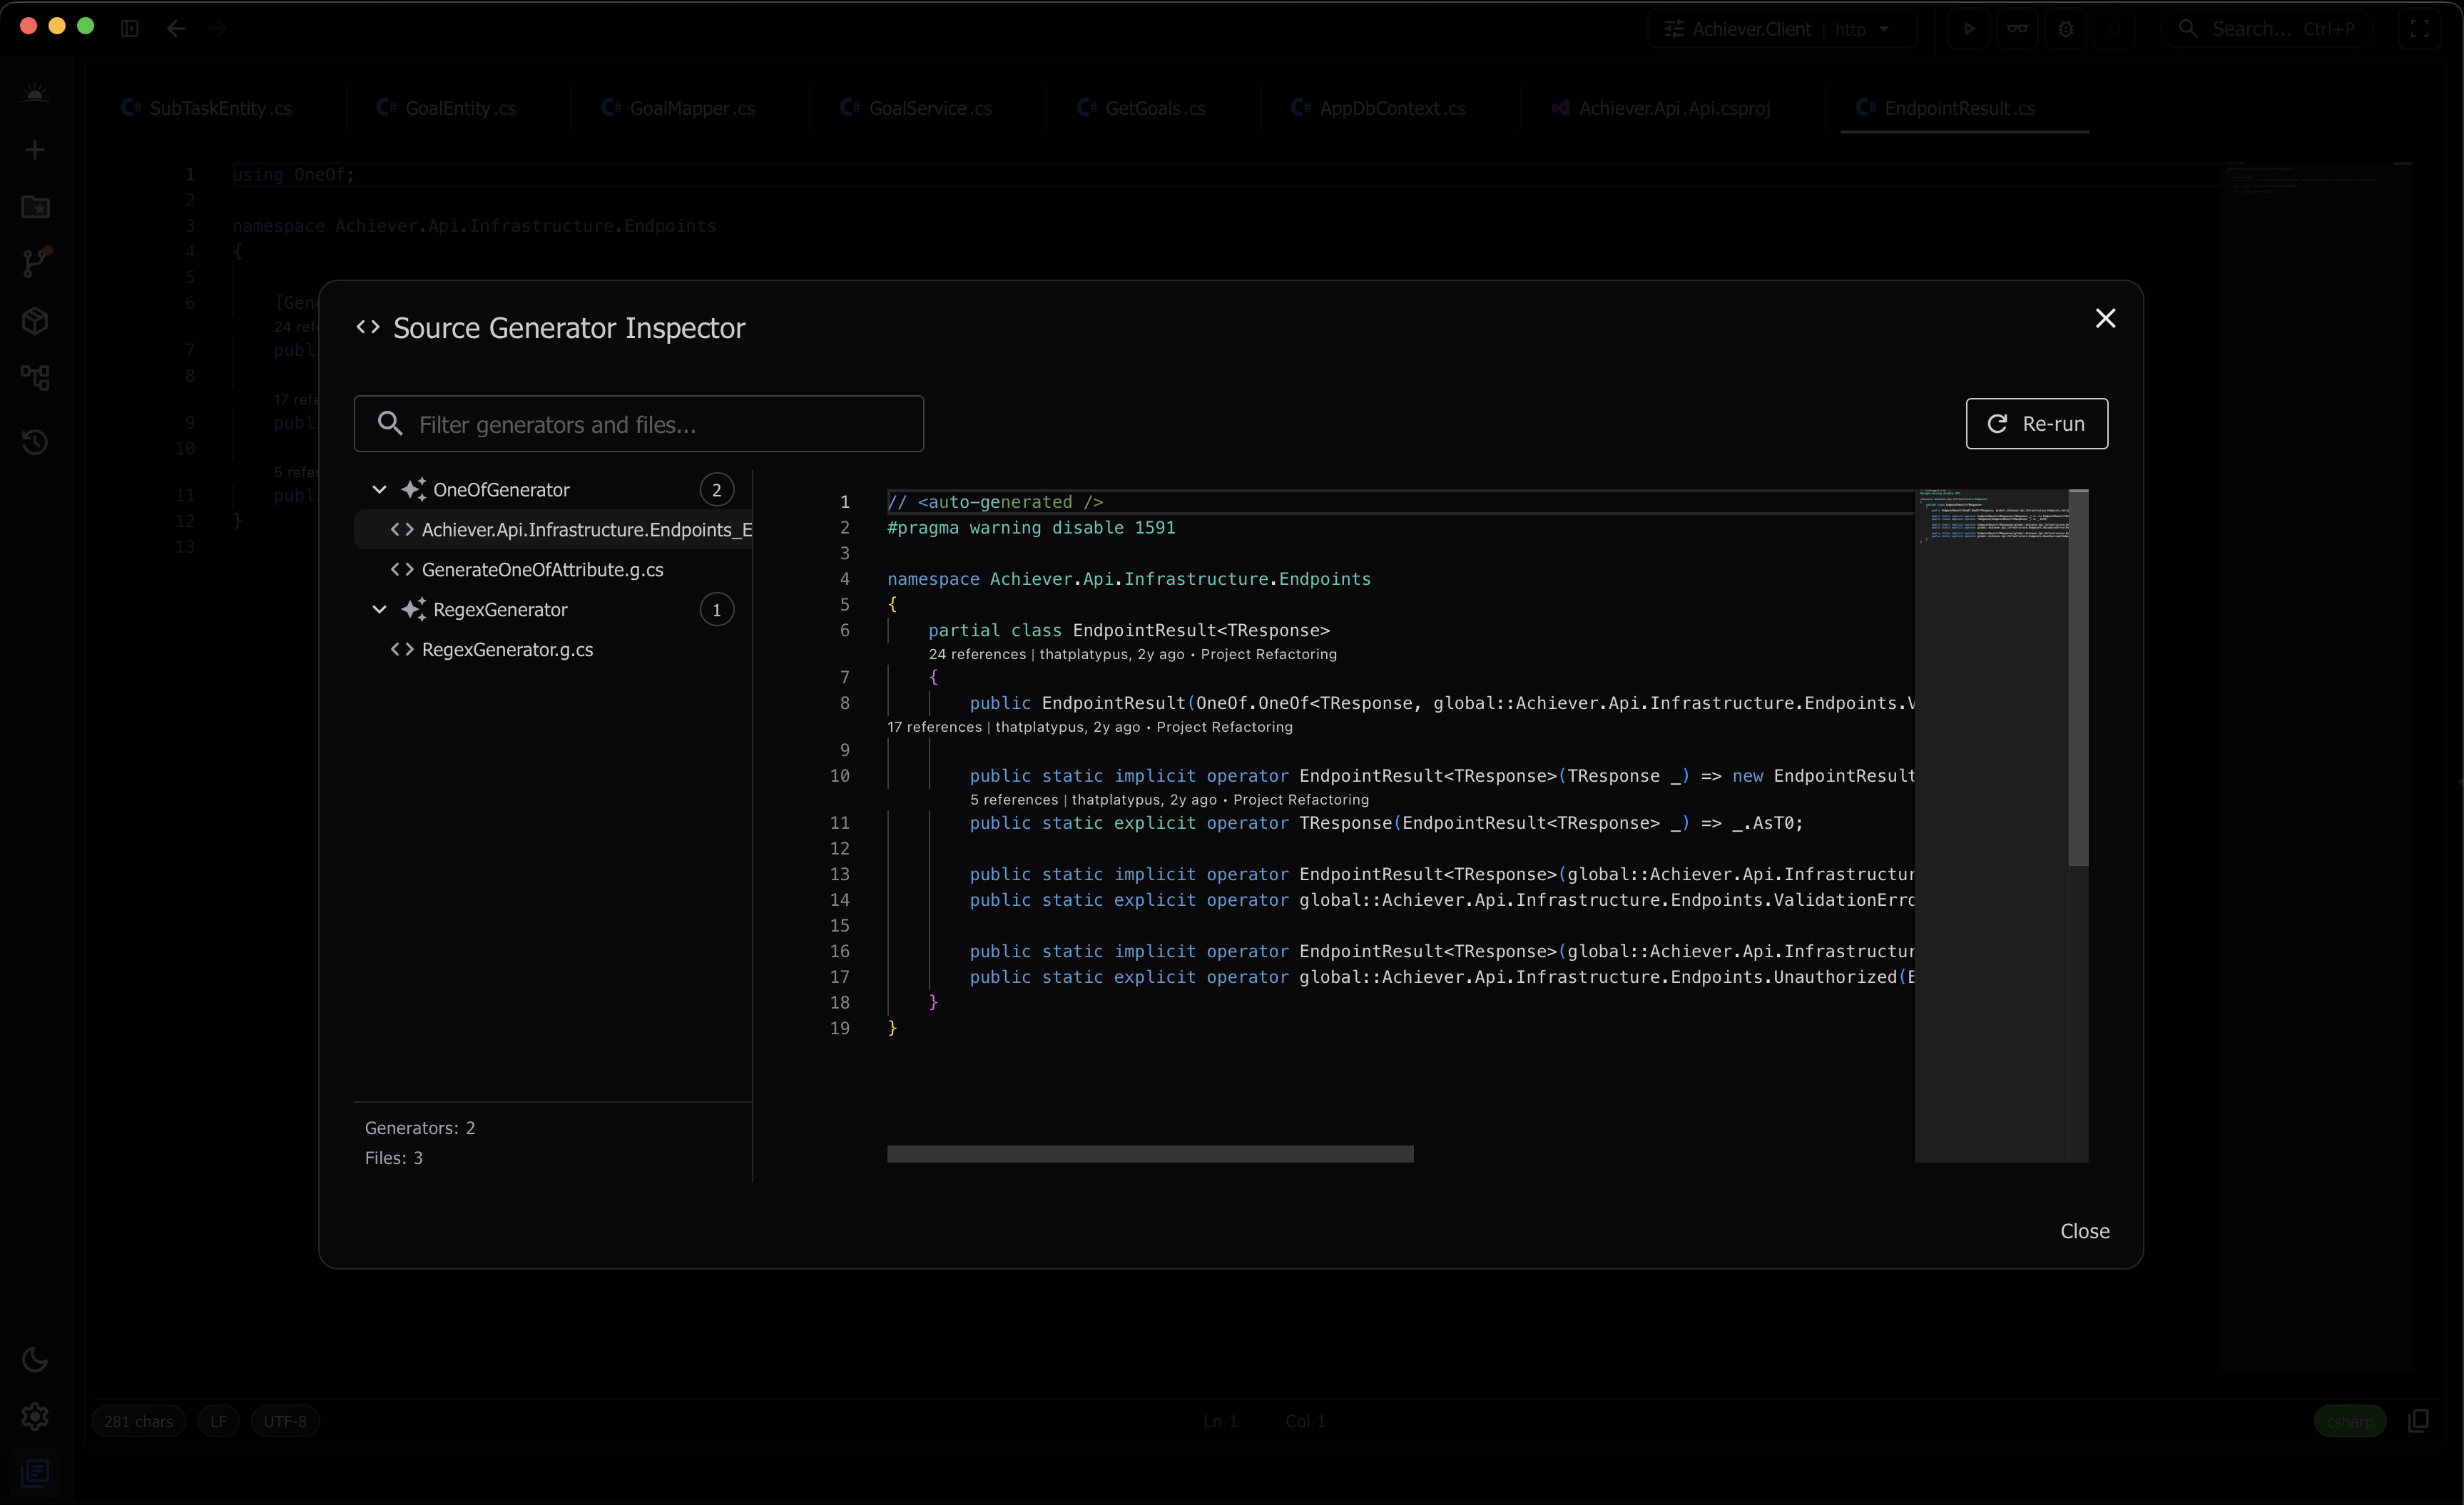Click the refresh icon on the Re-run button
Viewport: 2464px width, 1505px height.
(1997, 424)
